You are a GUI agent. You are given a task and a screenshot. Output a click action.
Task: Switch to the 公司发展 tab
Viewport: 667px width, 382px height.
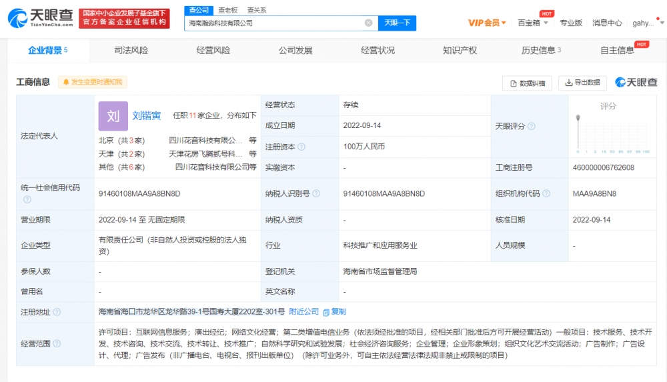[295, 50]
